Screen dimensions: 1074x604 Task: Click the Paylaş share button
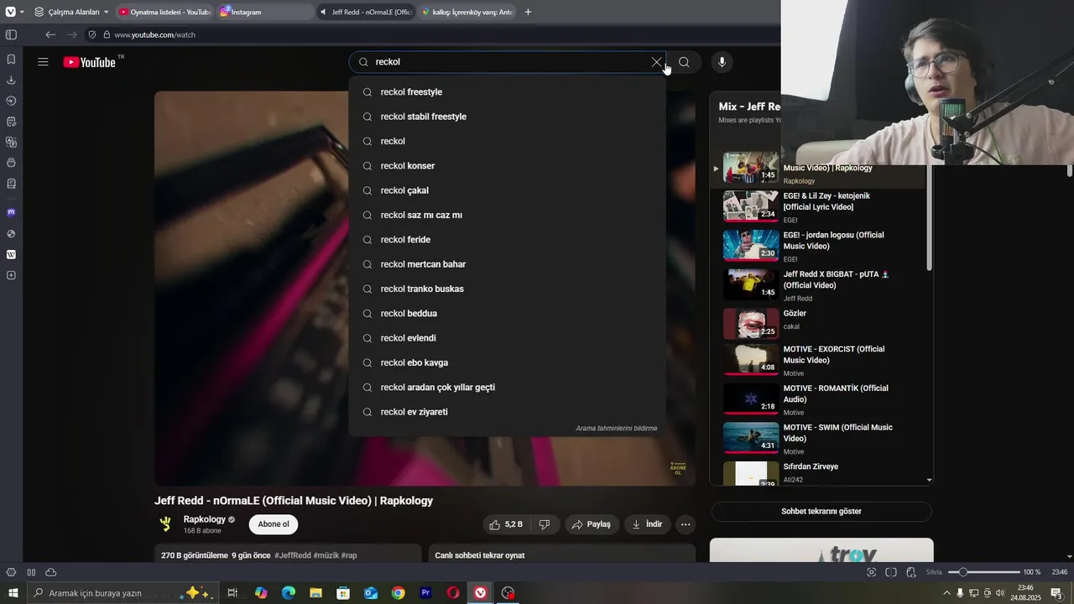[x=592, y=524]
